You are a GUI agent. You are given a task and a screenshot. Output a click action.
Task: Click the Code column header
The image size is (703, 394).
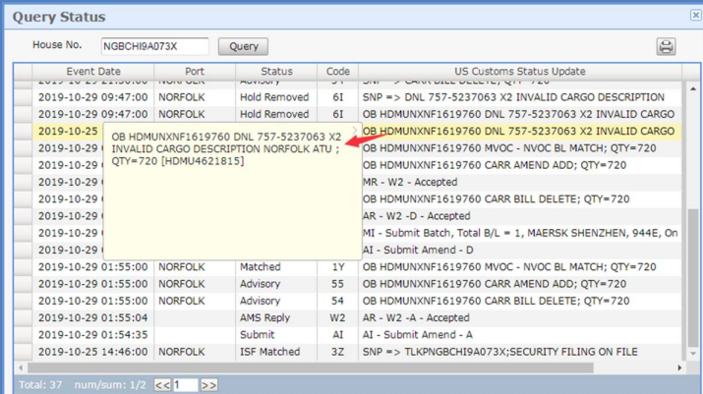pos(338,72)
